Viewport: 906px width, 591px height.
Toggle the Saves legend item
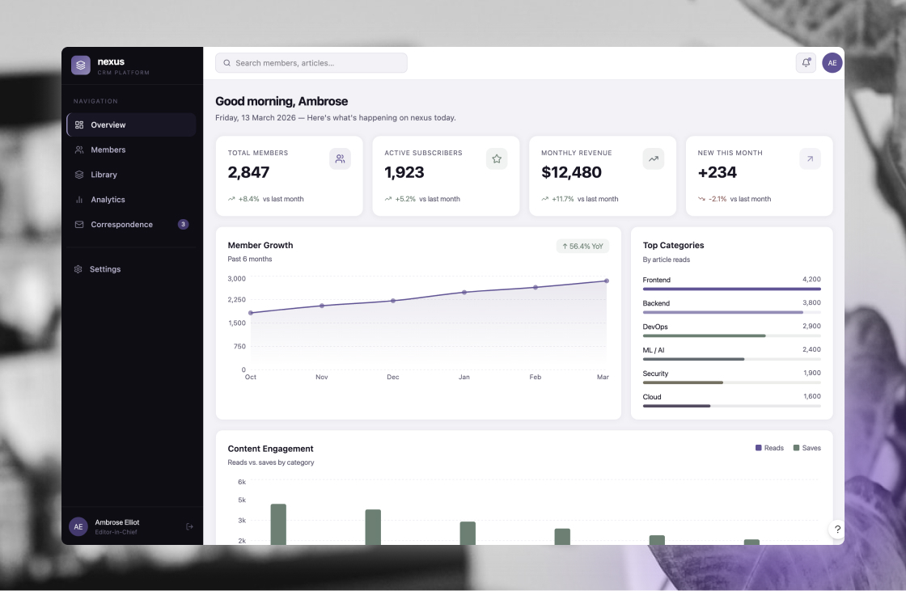[807, 448]
